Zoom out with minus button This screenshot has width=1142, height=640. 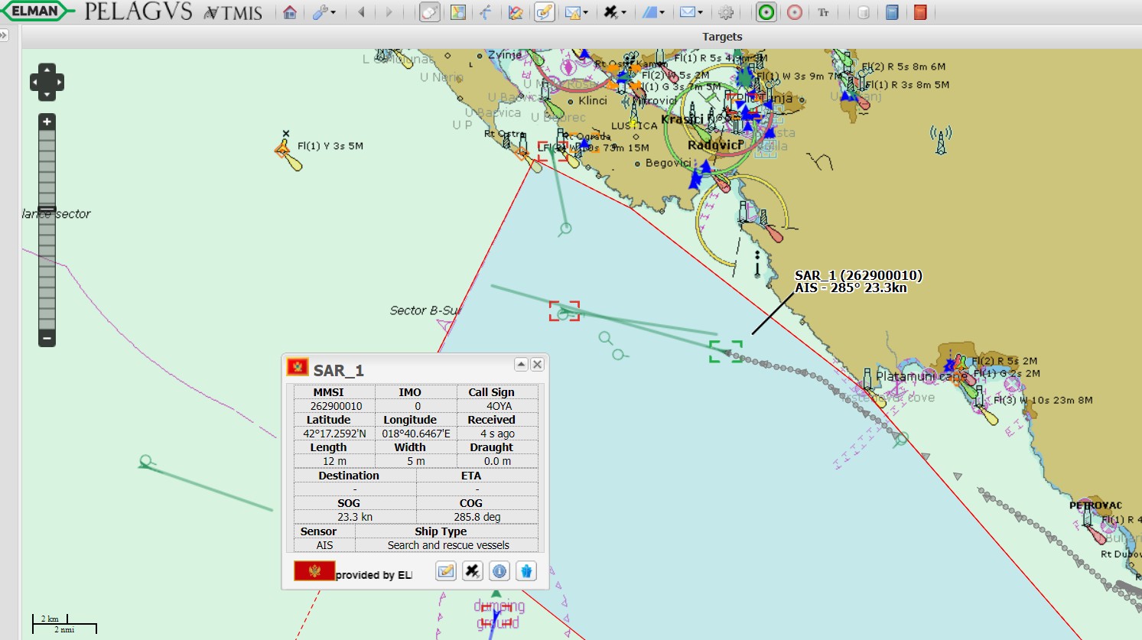47,338
